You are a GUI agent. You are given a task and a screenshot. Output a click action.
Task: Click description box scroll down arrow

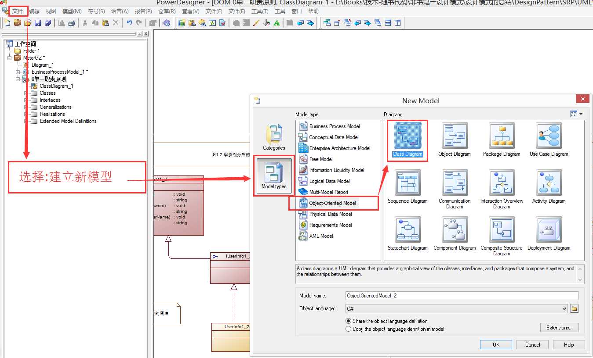(580, 280)
